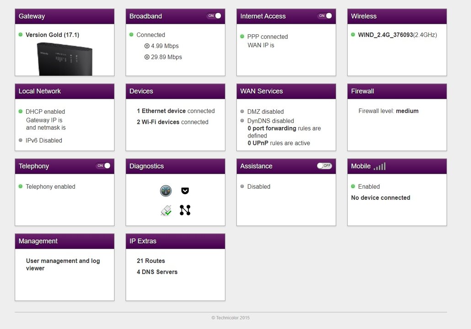Open the Diagnostics card header
471x329 pixels.
176,166
